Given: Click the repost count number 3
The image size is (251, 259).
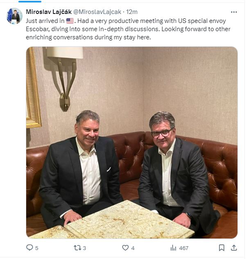Looking at the screenshot, I should coord(84,248).
